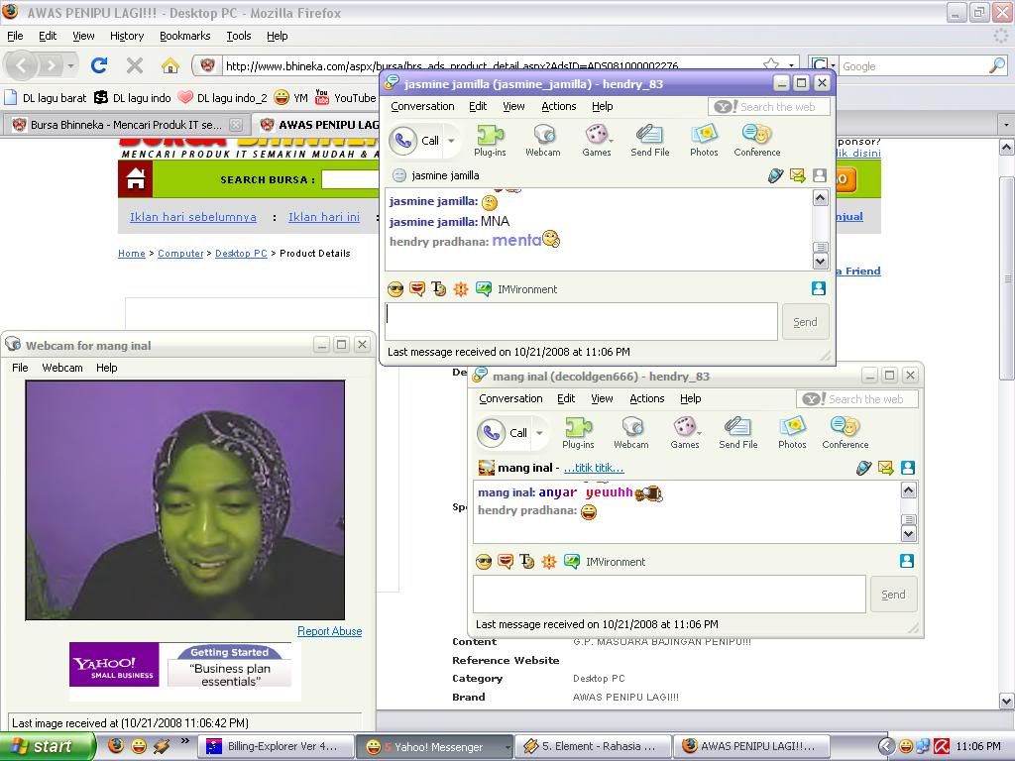1015x761 pixels.
Task: Click Computer breadcrumb link
Action: pos(180,253)
